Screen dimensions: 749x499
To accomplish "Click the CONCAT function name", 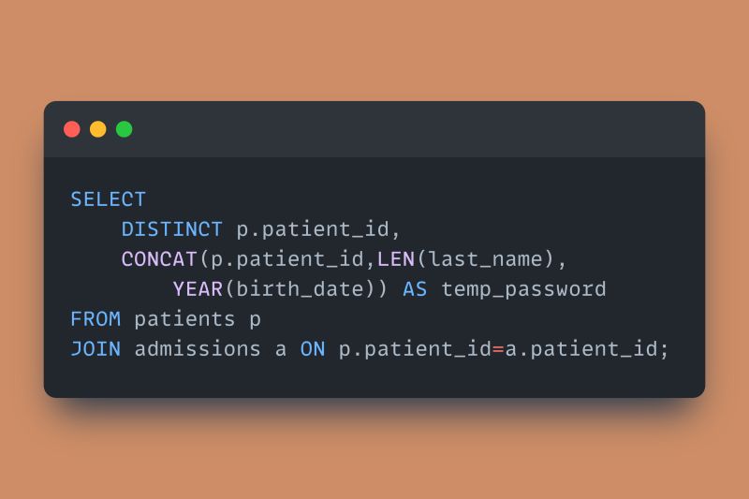I will point(159,259).
